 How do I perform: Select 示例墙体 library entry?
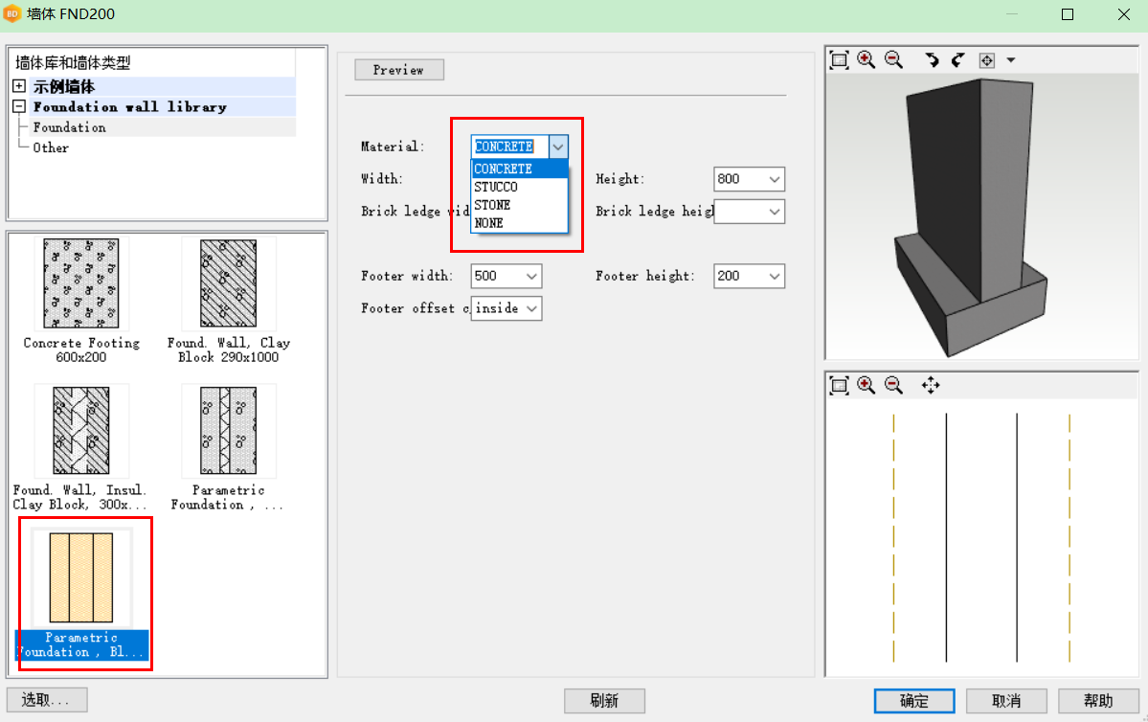(64, 86)
